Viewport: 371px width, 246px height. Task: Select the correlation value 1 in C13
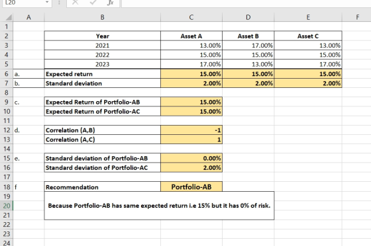191,140
